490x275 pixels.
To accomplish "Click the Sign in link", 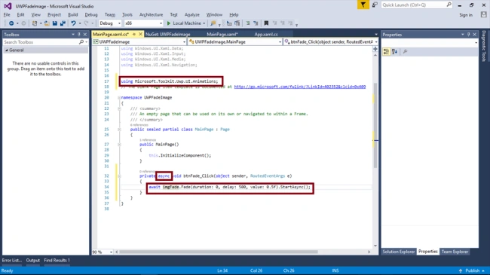I will pos(466,15).
